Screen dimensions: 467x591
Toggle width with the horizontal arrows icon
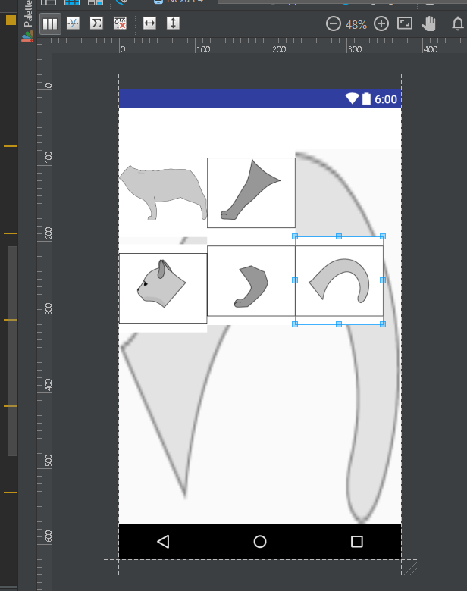(x=150, y=23)
